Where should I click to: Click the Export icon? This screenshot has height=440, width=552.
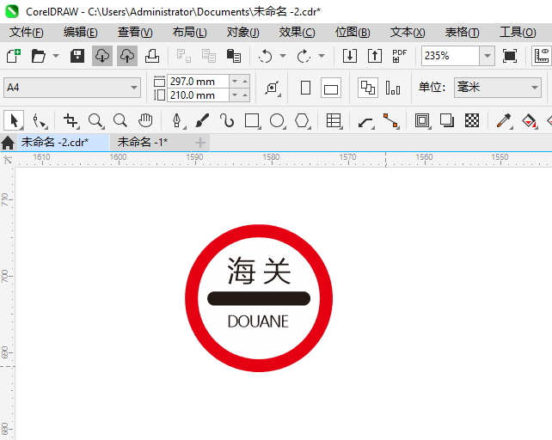[x=375, y=56]
